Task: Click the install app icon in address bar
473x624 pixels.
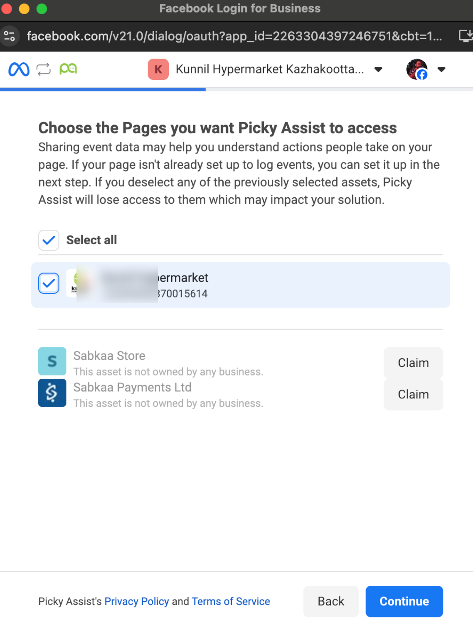Action: pyautogui.click(x=465, y=36)
